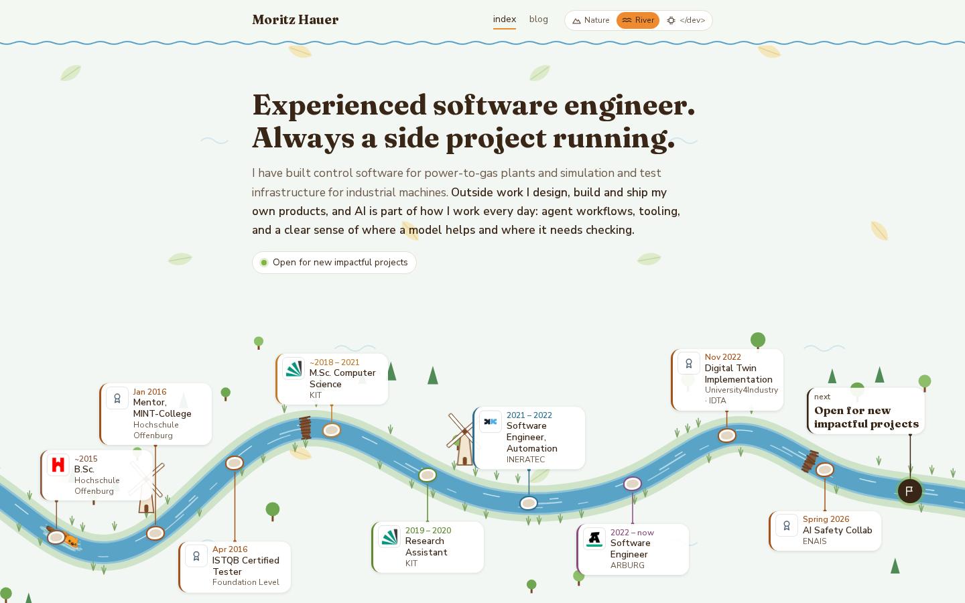Click the 'University4Industry · IDTA' text
This screenshot has height=603, width=965.
coord(741,395)
